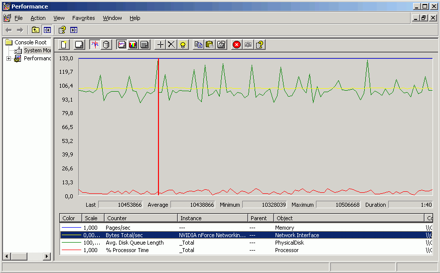The image size is (440, 273).
Task: Click the Object column header
Action: [349, 218]
